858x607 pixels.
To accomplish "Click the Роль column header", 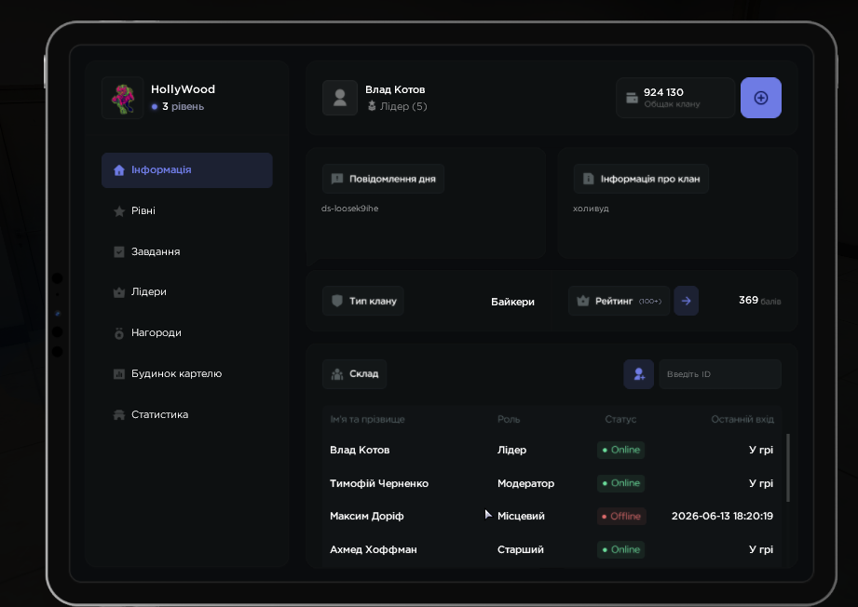I will coord(509,420).
